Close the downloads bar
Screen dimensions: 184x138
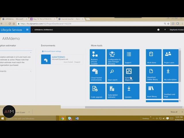click(182, 112)
